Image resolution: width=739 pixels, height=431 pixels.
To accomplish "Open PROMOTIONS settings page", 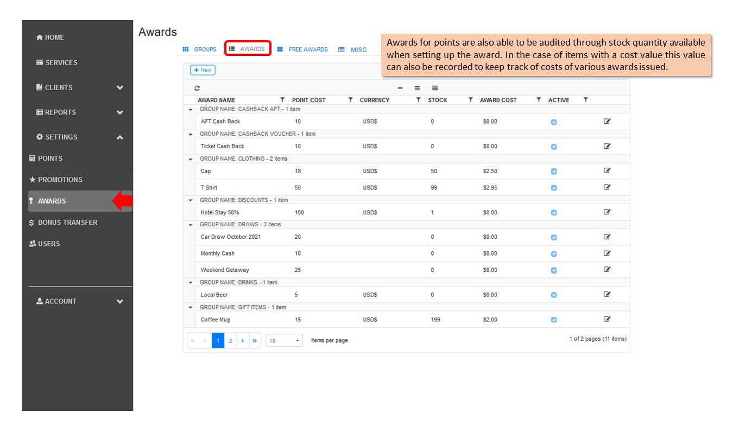I will point(55,180).
